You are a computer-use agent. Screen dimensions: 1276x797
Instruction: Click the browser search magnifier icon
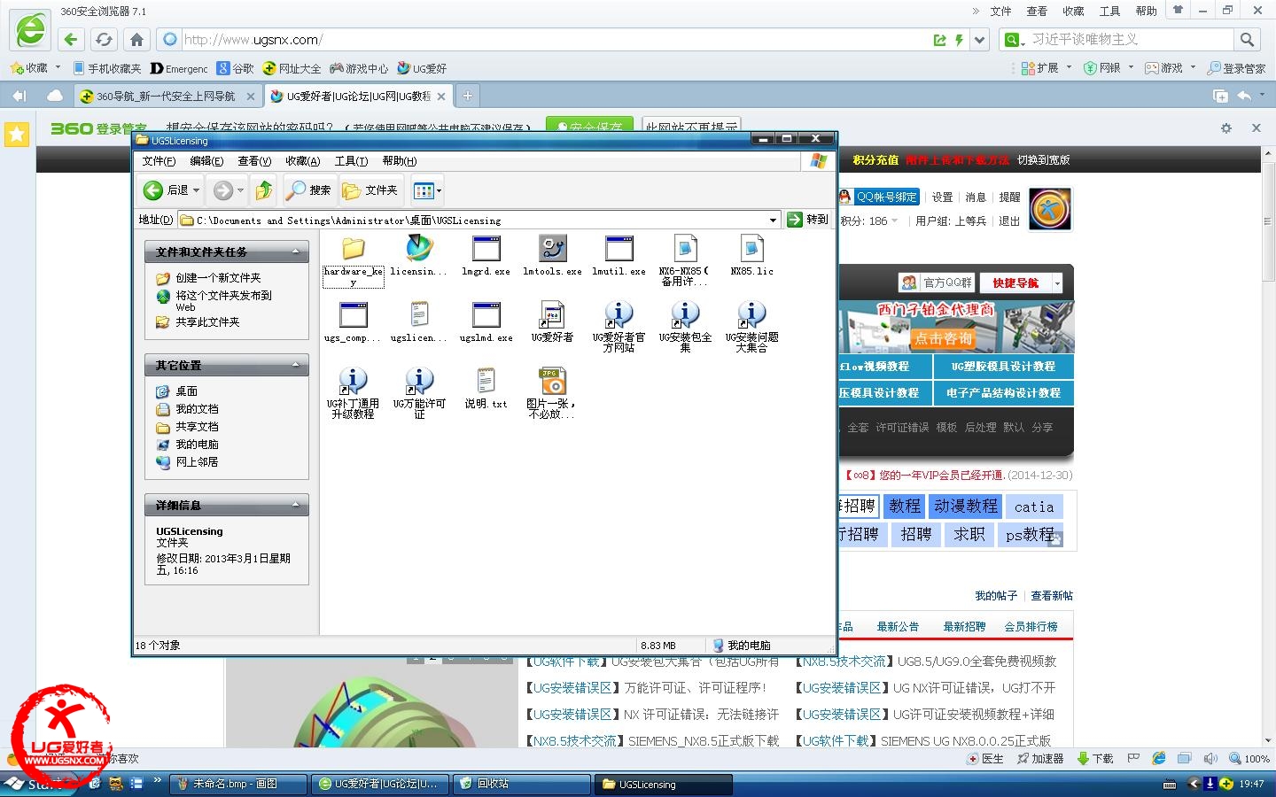tap(1247, 39)
